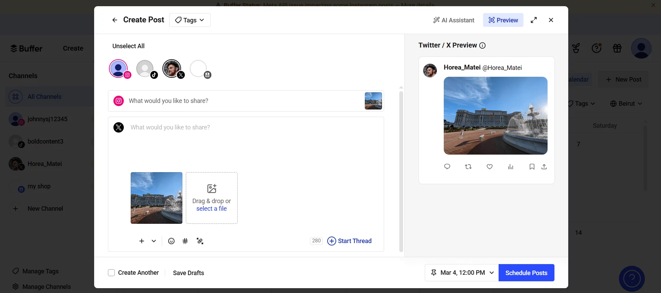Click the Instagram logo icon in composer
661x293 pixels.
coord(119,101)
